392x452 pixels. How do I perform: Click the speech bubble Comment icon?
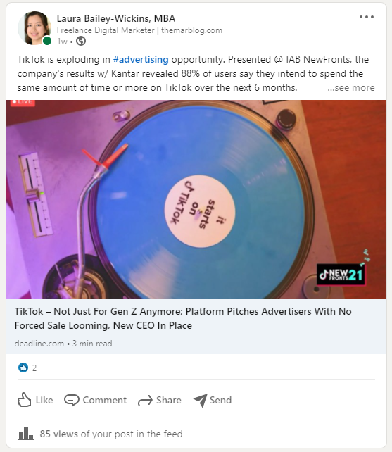(x=72, y=400)
